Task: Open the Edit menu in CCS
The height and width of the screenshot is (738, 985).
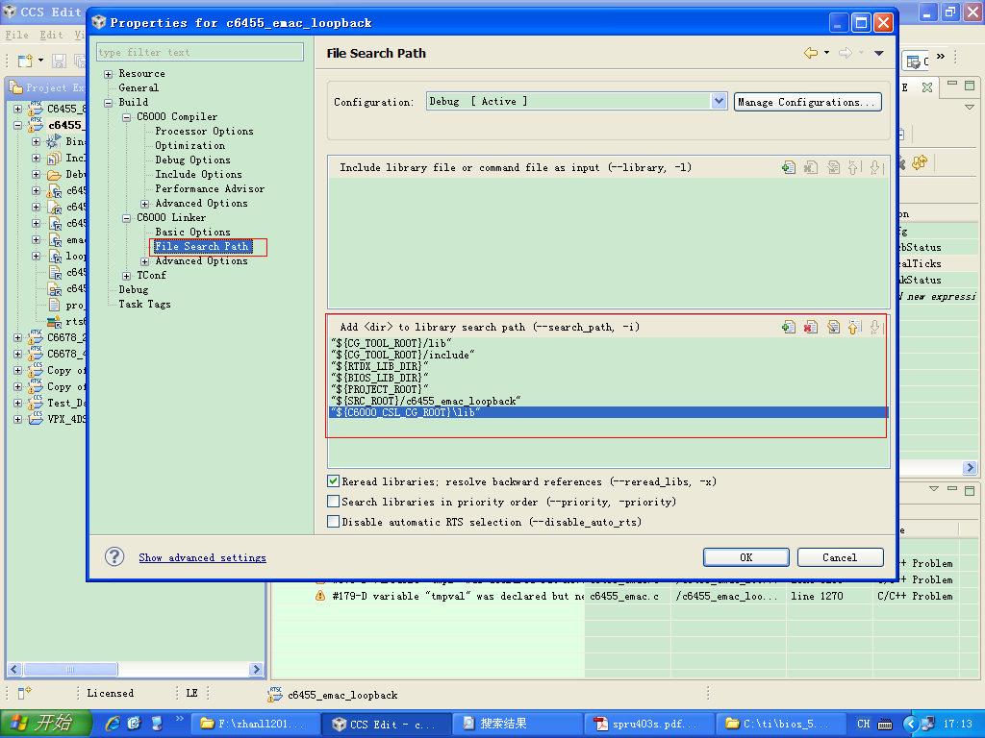Action: click(x=52, y=36)
